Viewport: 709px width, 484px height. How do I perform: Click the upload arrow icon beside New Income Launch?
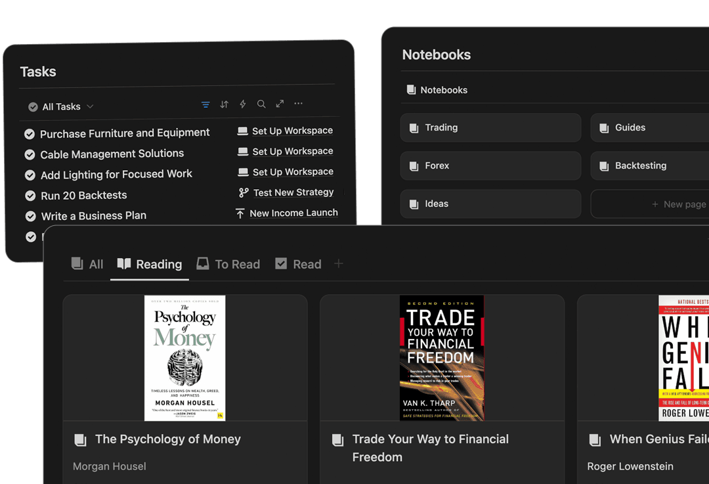[240, 213]
